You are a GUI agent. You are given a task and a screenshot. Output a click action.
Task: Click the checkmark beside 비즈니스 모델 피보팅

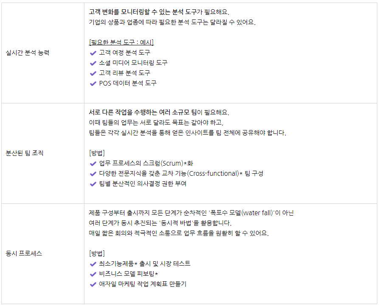(x=93, y=274)
